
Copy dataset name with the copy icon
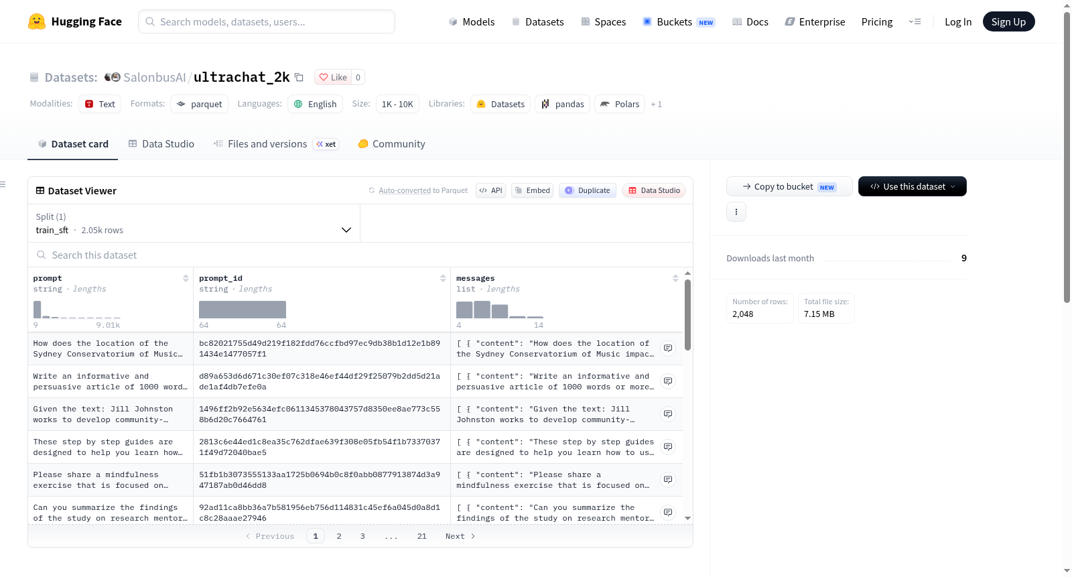tap(299, 77)
